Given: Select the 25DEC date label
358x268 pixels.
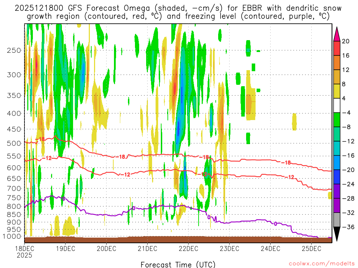Looking at the screenshot, I should click(x=312, y=248).
